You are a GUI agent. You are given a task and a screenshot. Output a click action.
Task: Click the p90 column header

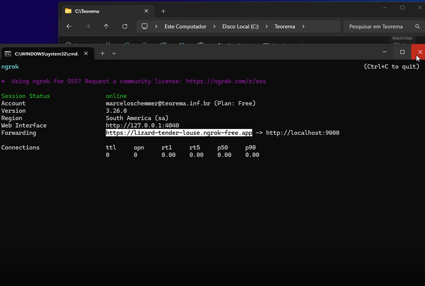(251, 147)
